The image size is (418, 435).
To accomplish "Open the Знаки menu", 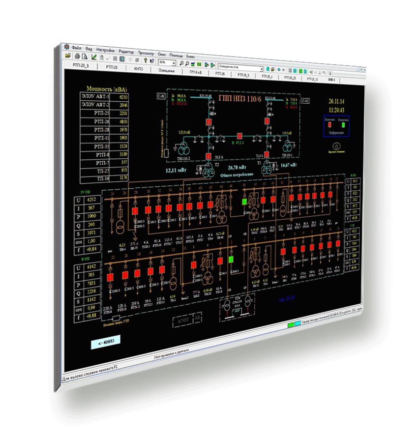I will pyautogui.click(x=190, y=57).
